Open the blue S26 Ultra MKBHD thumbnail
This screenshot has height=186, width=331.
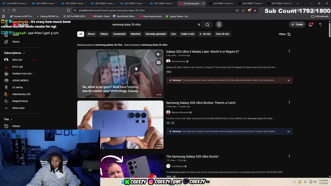120,125
